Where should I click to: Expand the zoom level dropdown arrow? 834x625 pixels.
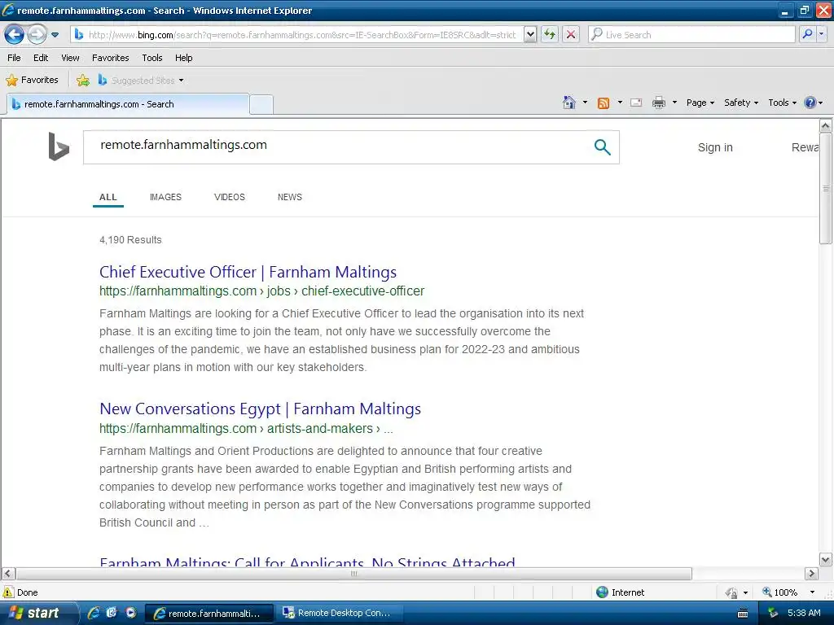(812, 592)
